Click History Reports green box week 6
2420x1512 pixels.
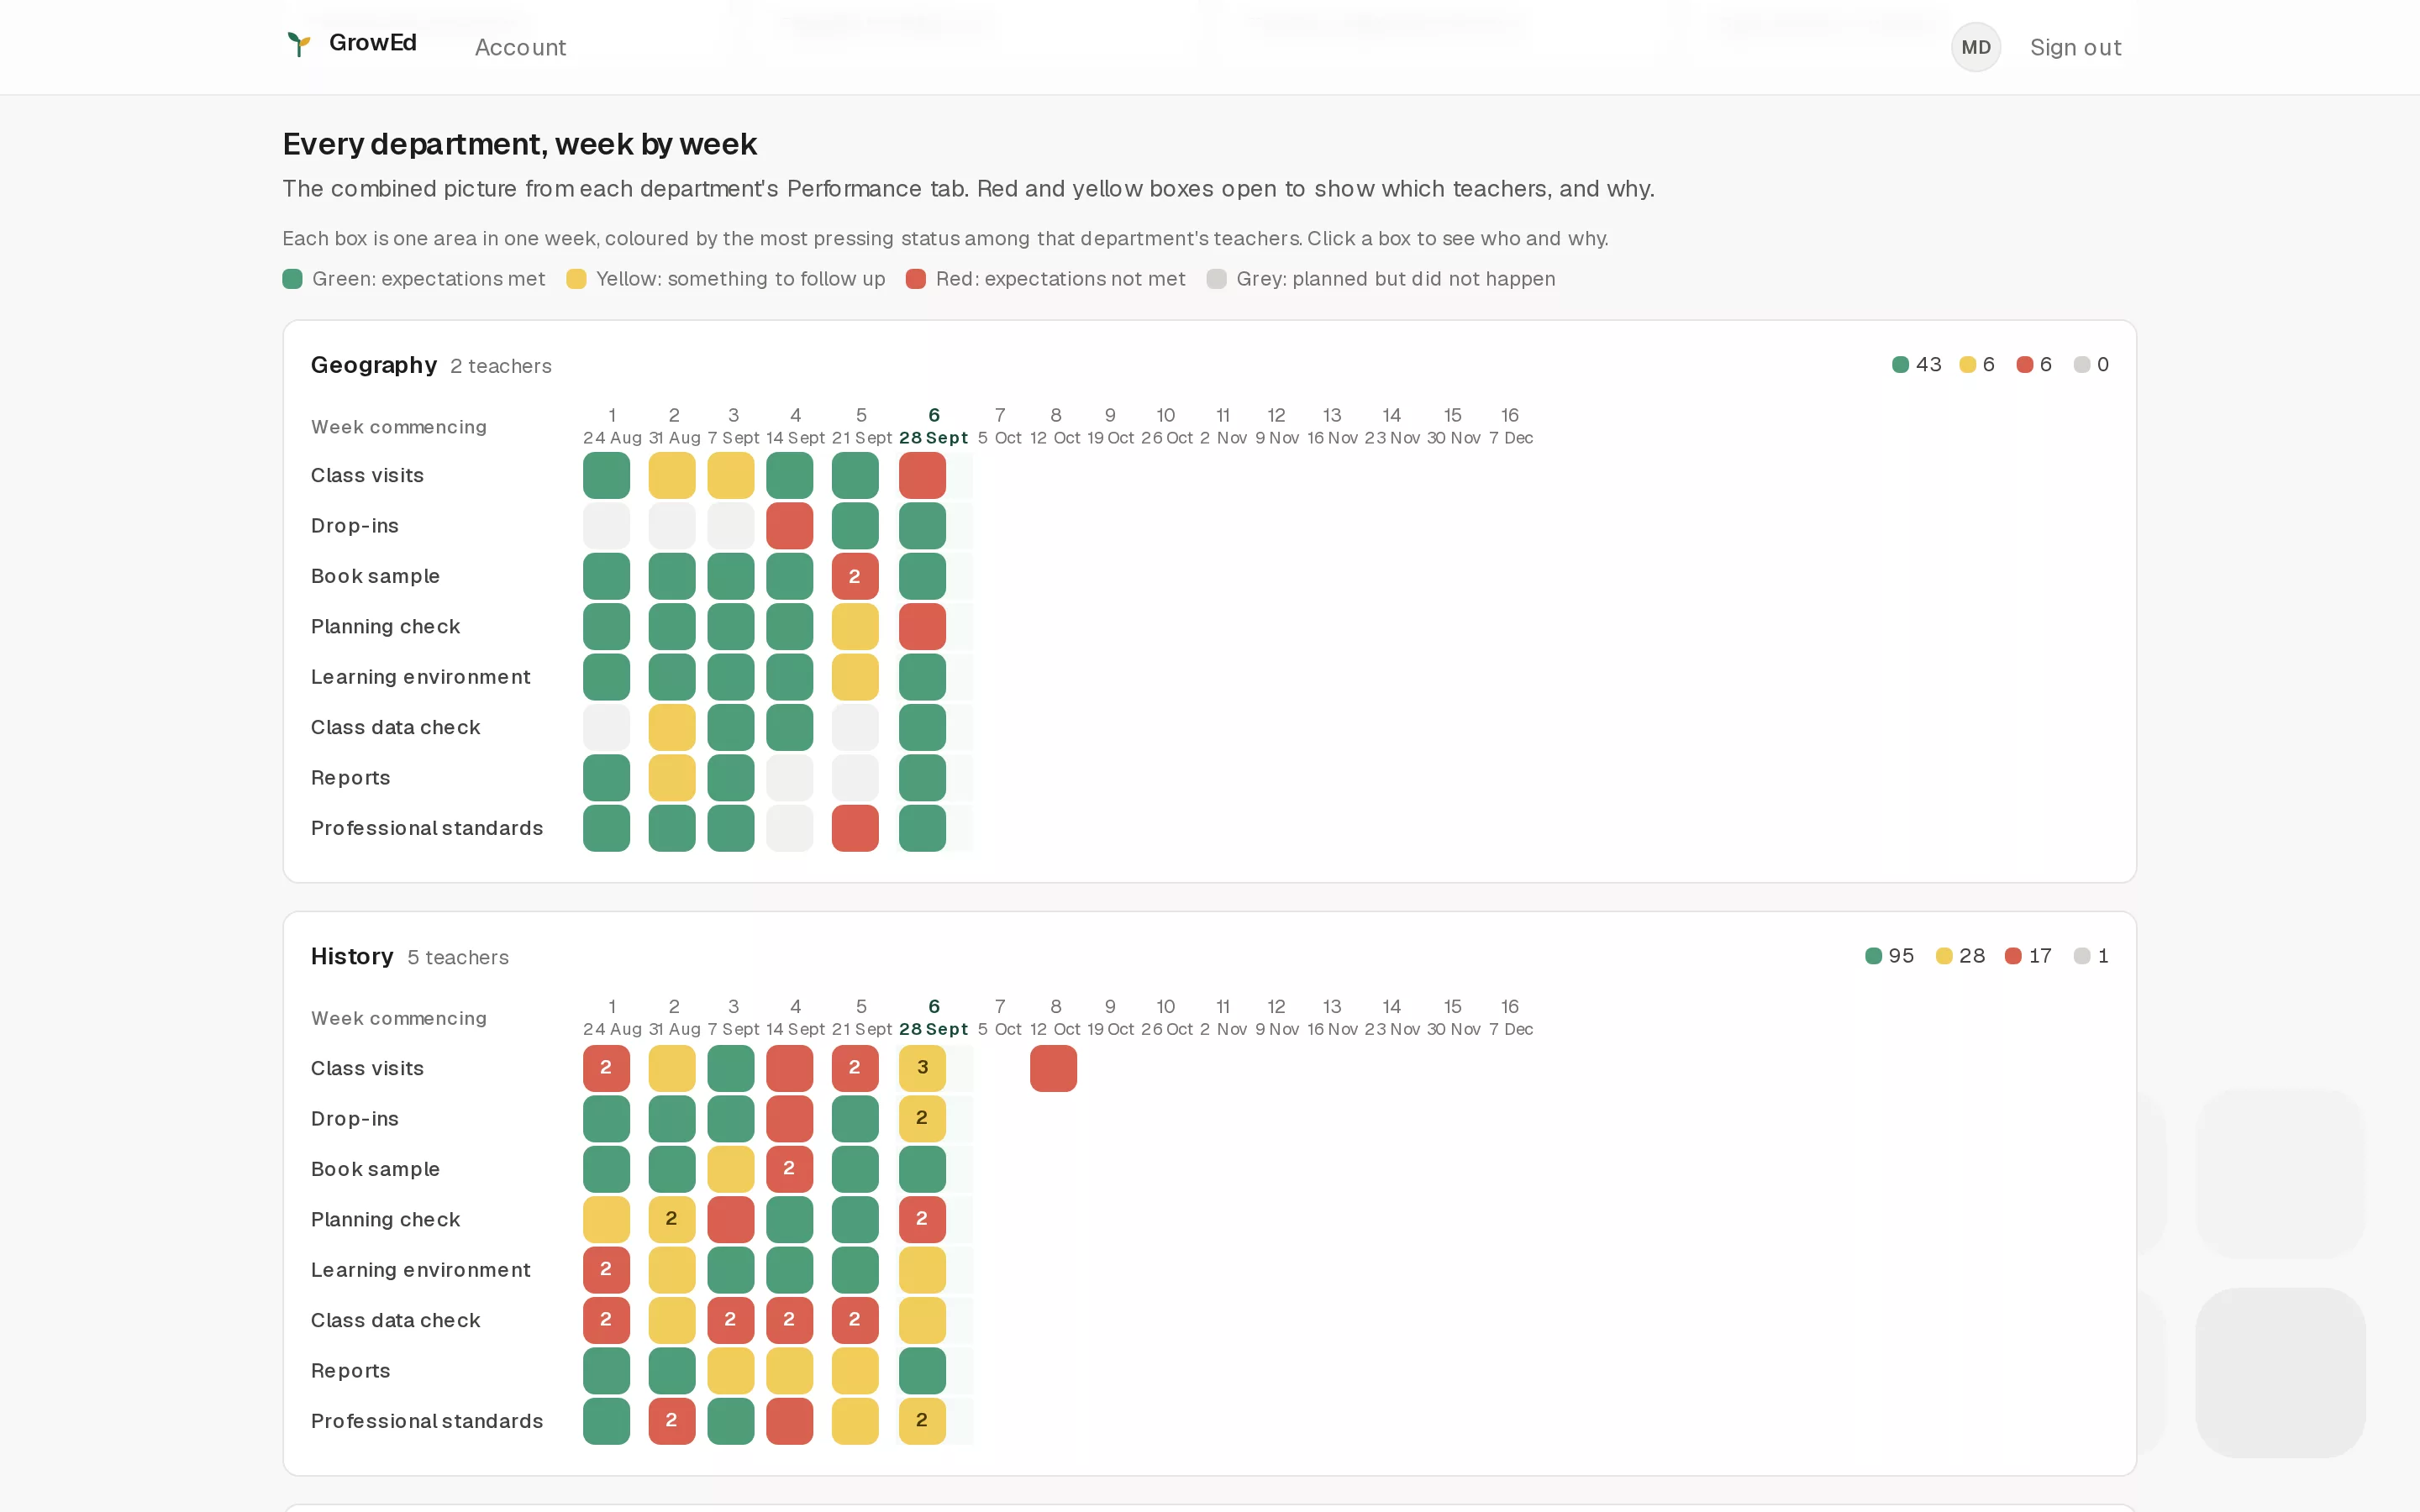[x=922, y=1371]
